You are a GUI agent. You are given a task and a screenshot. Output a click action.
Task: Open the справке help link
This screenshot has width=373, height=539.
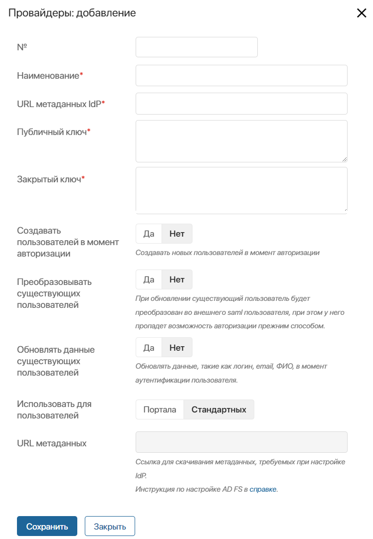click(263, 489)
